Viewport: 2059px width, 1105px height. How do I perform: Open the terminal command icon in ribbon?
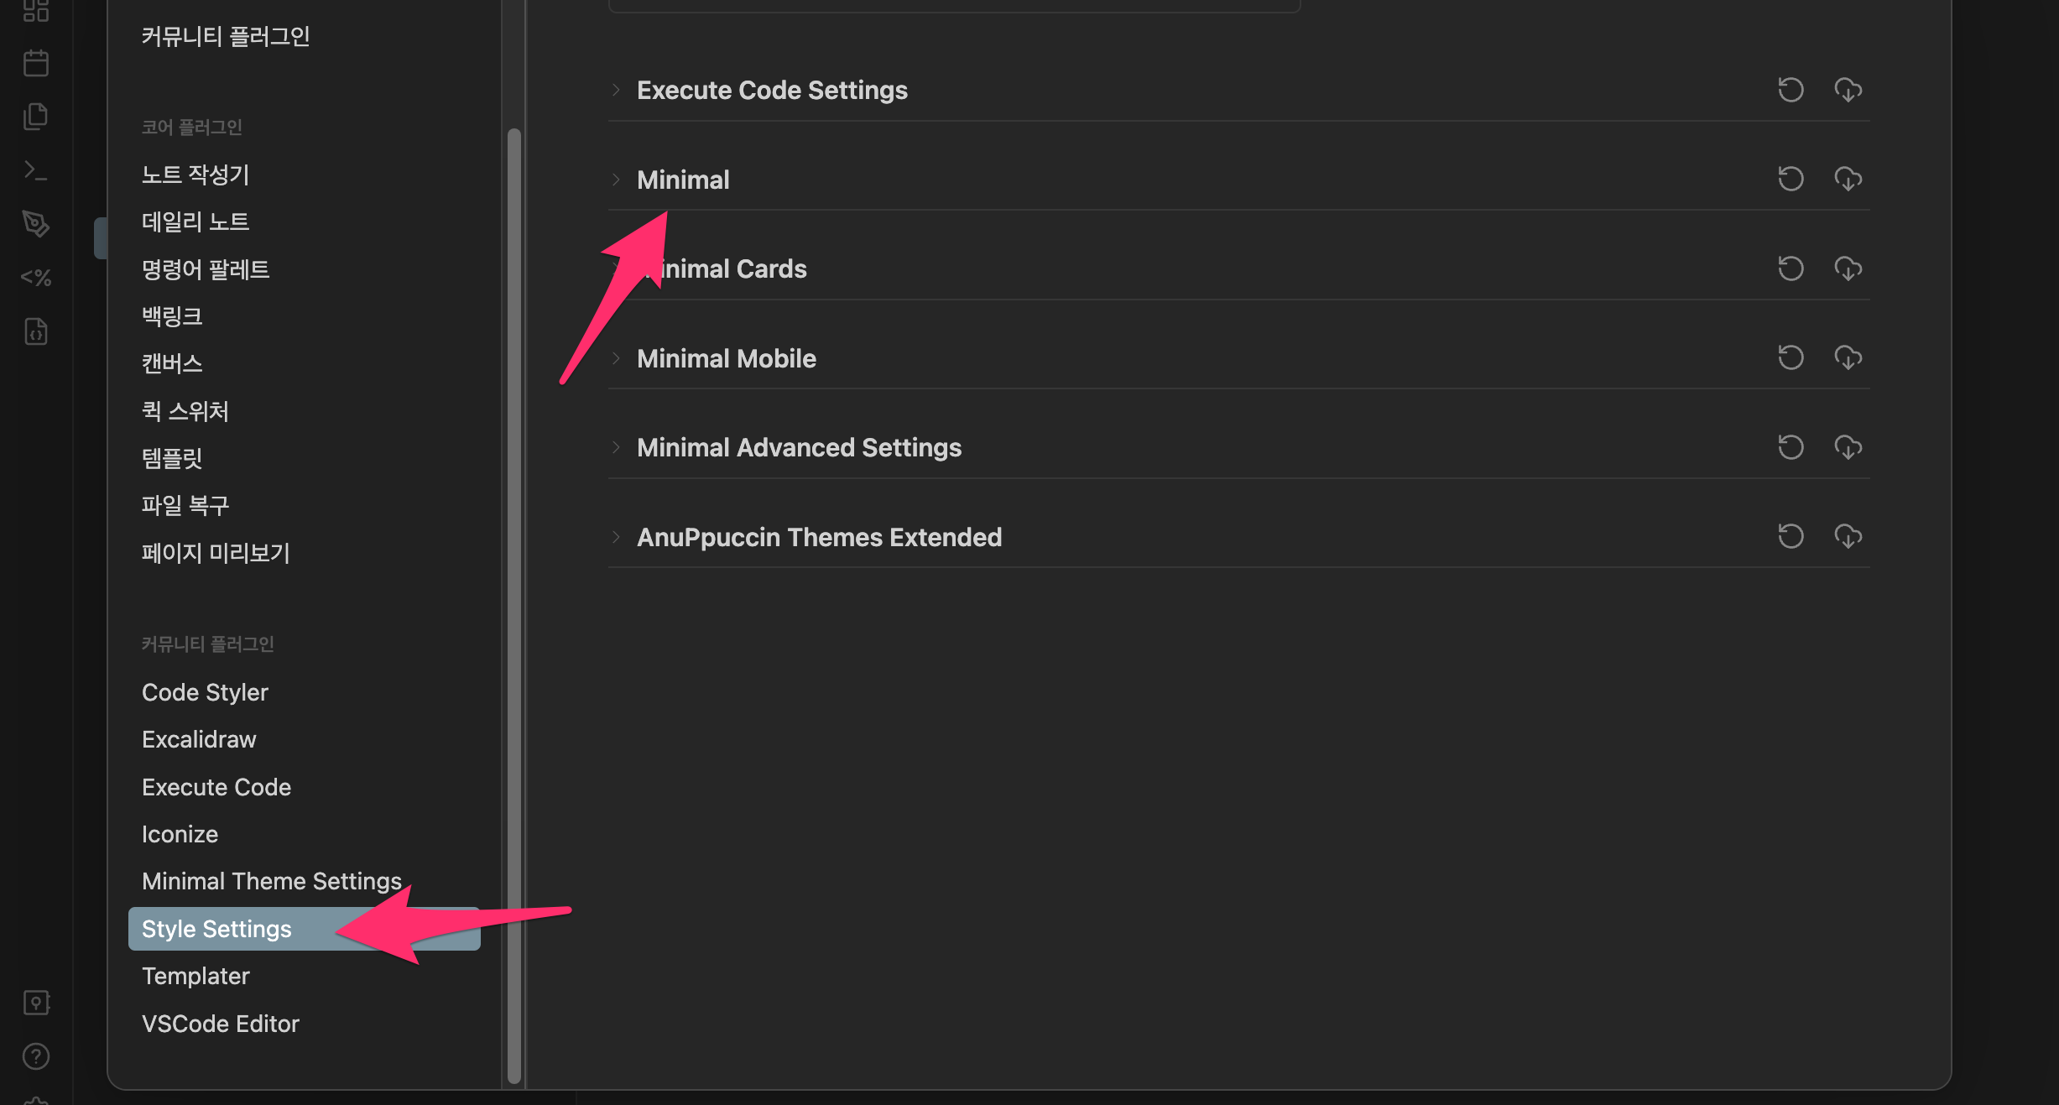(x=35, y=170)
